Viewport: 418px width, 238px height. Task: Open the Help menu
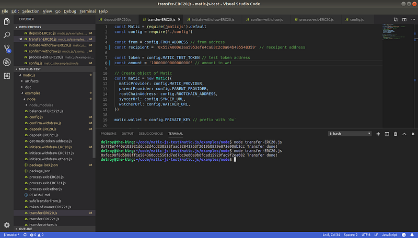103,11
